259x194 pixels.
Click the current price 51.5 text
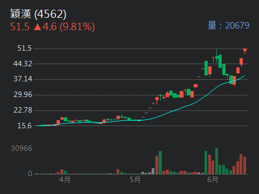20,27
